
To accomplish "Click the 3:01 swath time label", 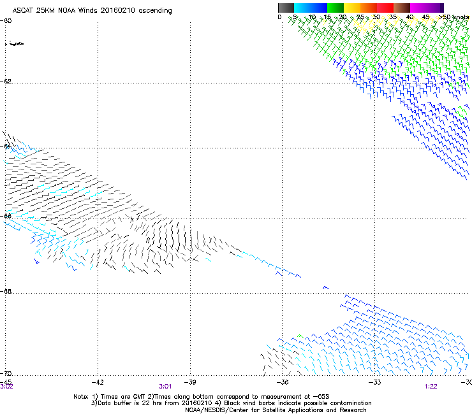I will coord(165,387).
